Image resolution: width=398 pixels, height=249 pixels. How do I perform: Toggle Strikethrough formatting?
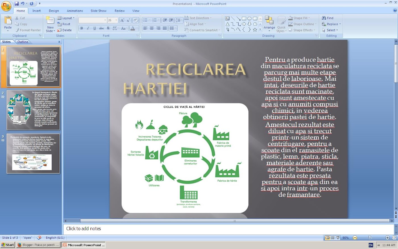coord(101,28)
